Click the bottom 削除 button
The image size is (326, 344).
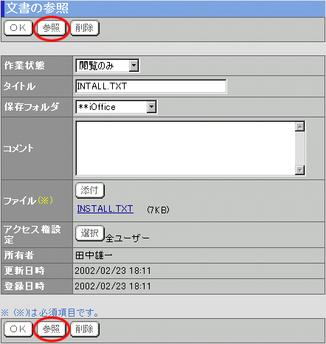(x=85, y=328)
